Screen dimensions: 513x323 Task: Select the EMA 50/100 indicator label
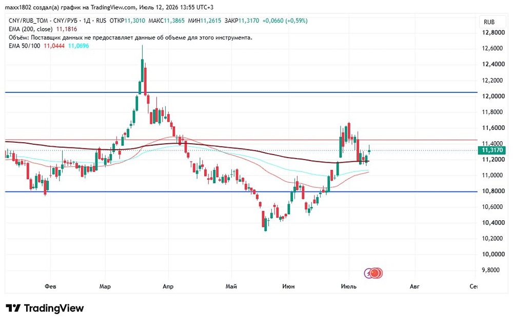point(24,46)
